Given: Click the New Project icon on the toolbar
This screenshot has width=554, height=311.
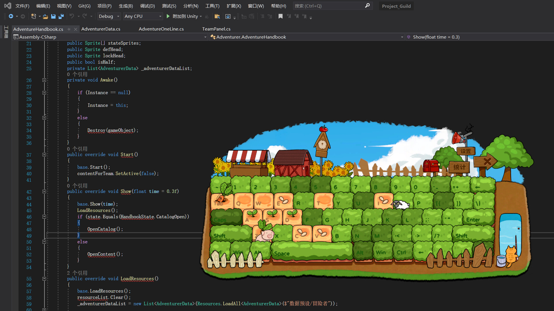Looking at the screenshot, I should point(34,16).
